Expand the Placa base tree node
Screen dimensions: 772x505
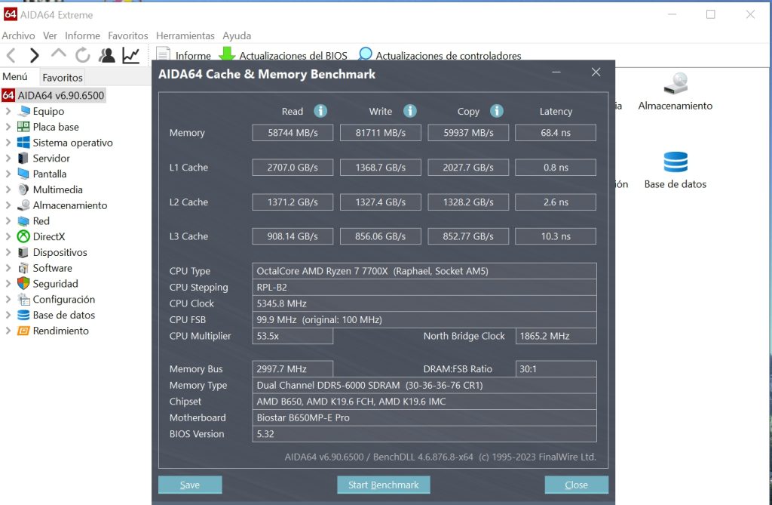8,128
